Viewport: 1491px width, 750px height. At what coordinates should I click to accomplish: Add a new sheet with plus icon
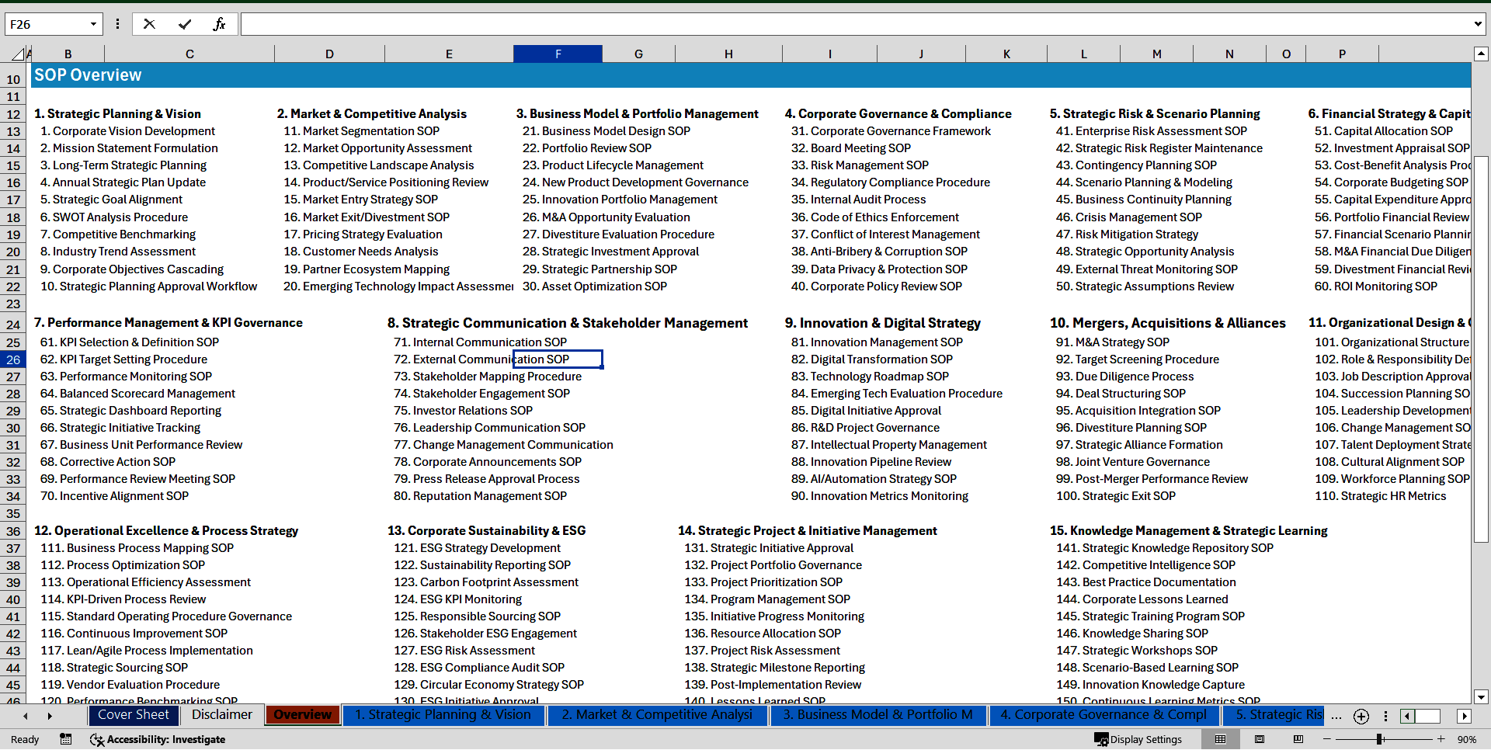(x=1361, y=716)
